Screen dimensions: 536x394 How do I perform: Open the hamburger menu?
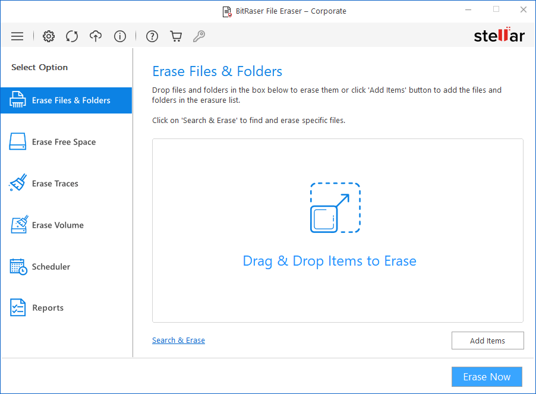click(17, 36)
